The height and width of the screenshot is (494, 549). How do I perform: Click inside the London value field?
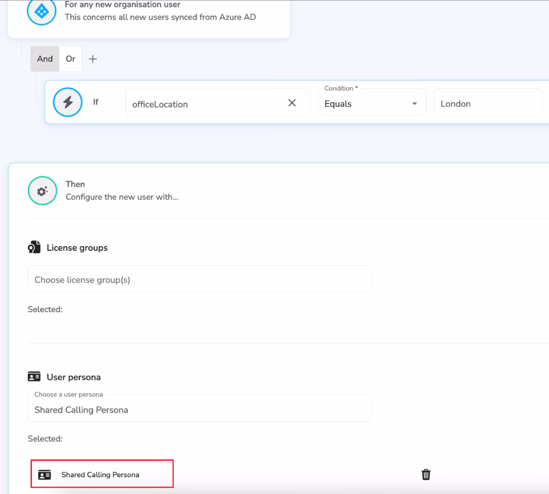pyautogui.click(x=487, y=103)
